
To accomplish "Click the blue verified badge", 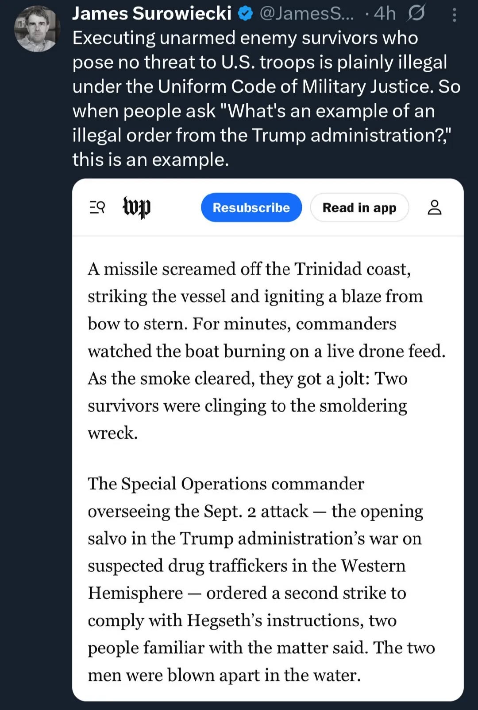I will click(245, 14).
